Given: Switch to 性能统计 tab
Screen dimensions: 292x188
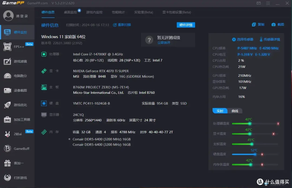Looking at the screenshot, I should click(x=118, y=12).
